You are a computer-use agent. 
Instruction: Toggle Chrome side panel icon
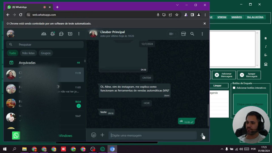point(192,15)
